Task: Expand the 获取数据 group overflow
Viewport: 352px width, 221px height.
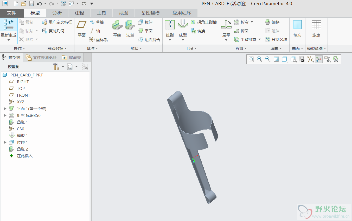Action: (57, 48)
